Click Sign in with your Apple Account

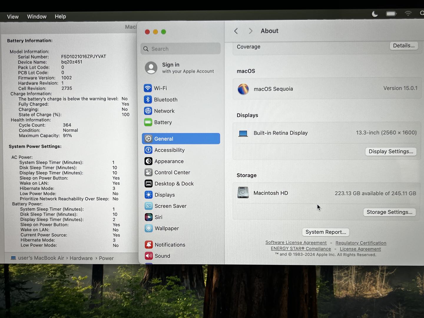point(180,68)
